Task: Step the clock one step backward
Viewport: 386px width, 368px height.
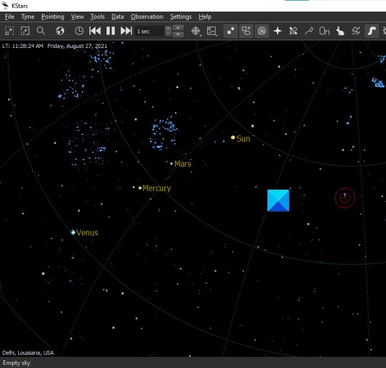Action: pos(95,31)
